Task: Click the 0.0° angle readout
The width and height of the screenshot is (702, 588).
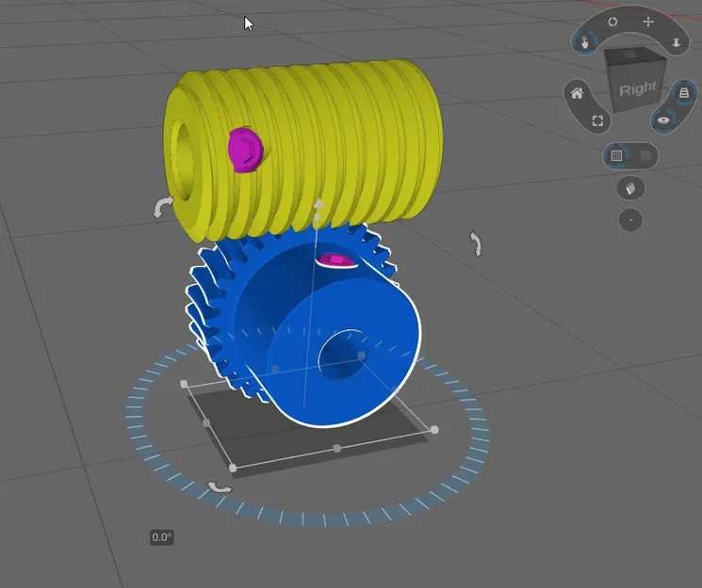Action: coord(162,537)
